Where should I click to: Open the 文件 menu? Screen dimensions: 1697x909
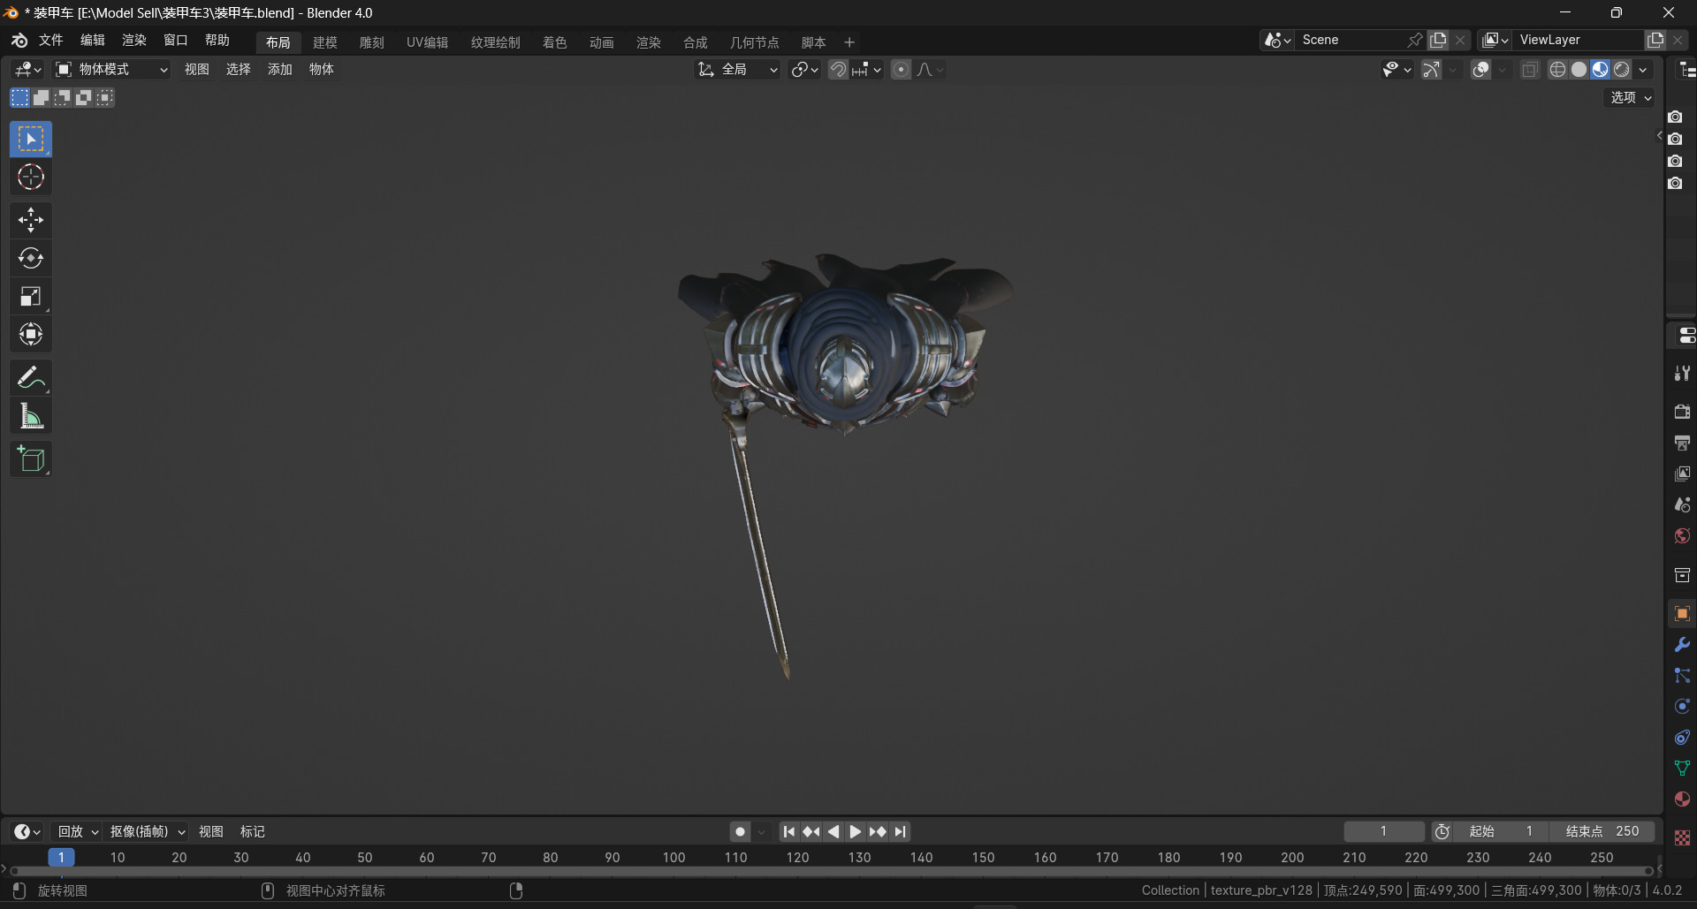[x=51, y=41]
